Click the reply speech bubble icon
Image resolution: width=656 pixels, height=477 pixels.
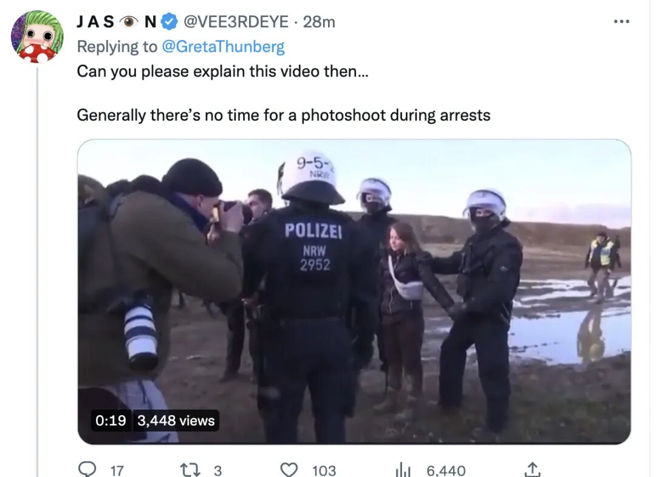coord(87,470)
